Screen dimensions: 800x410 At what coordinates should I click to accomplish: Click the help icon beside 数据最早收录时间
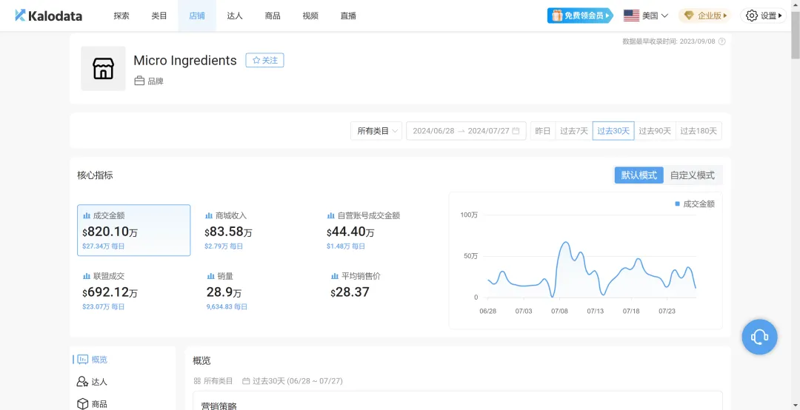coord(722,42)
